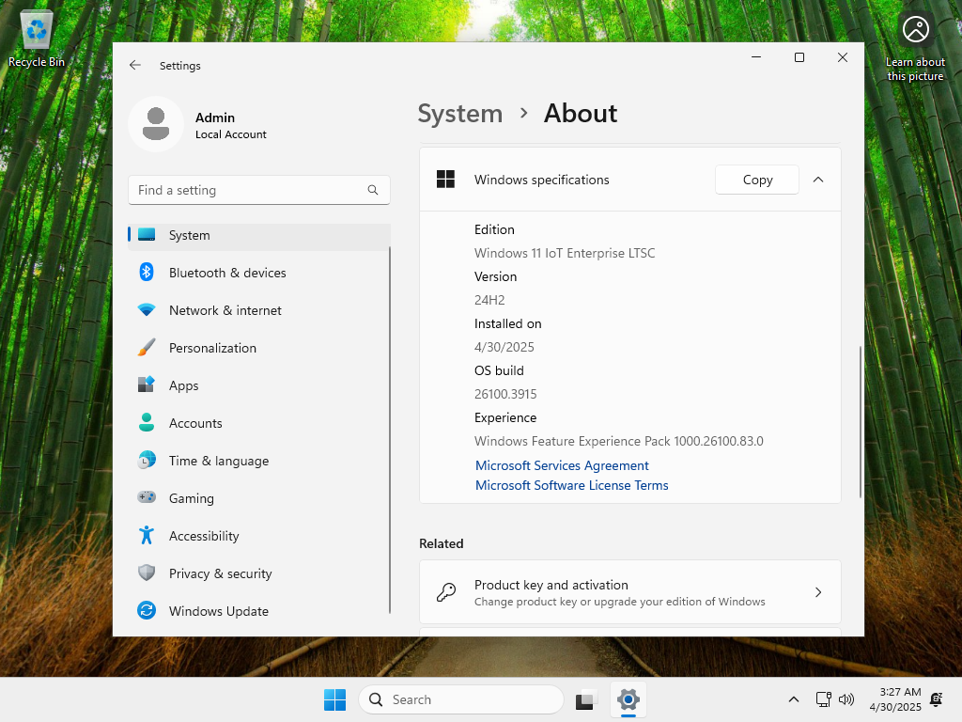Click the Accounts person icon

[147, 422]
